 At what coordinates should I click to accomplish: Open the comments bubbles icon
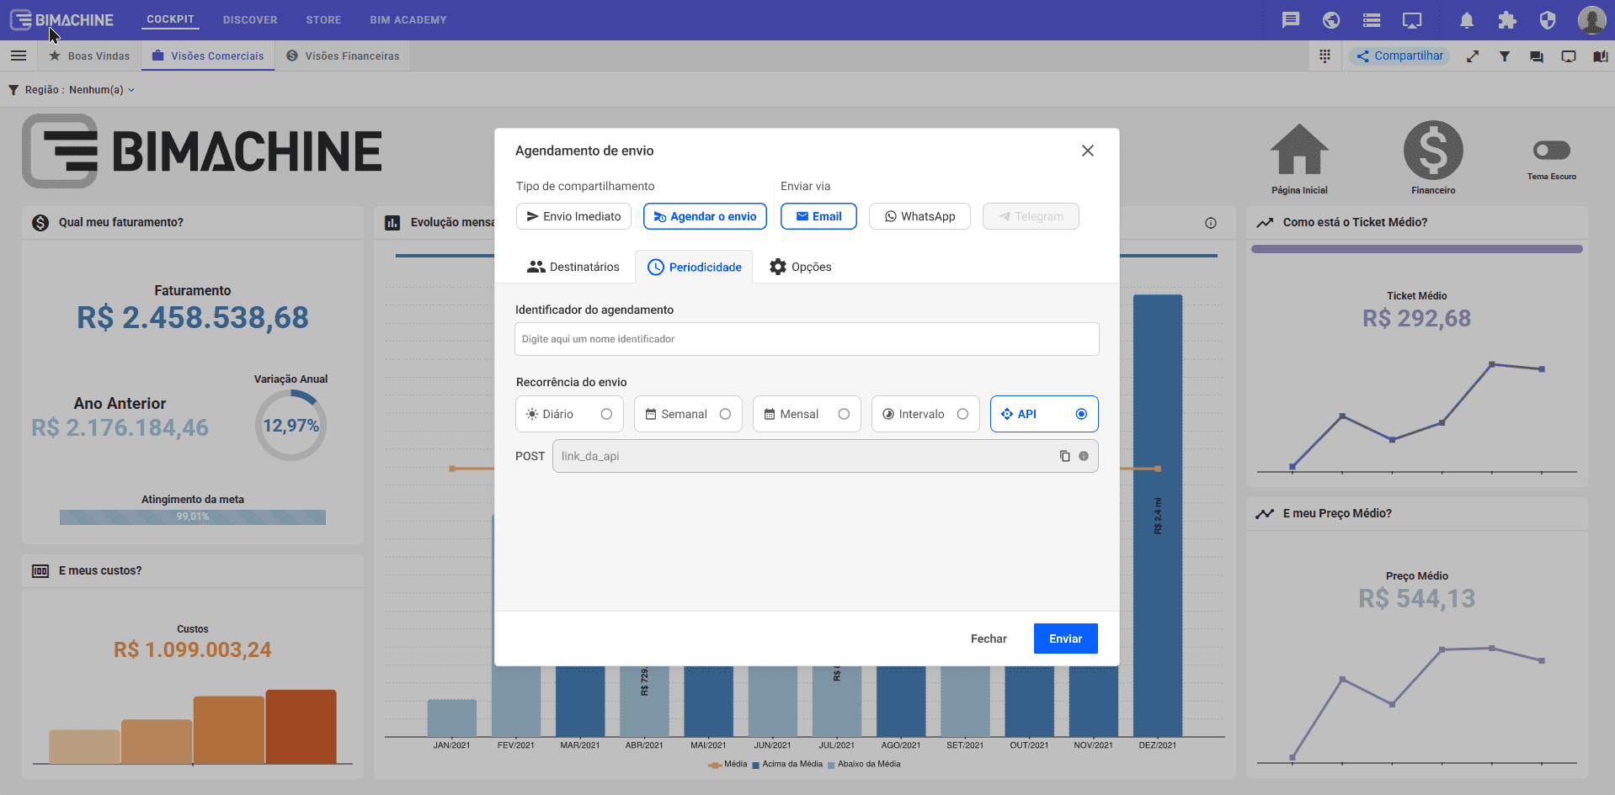pos(1537,56)
